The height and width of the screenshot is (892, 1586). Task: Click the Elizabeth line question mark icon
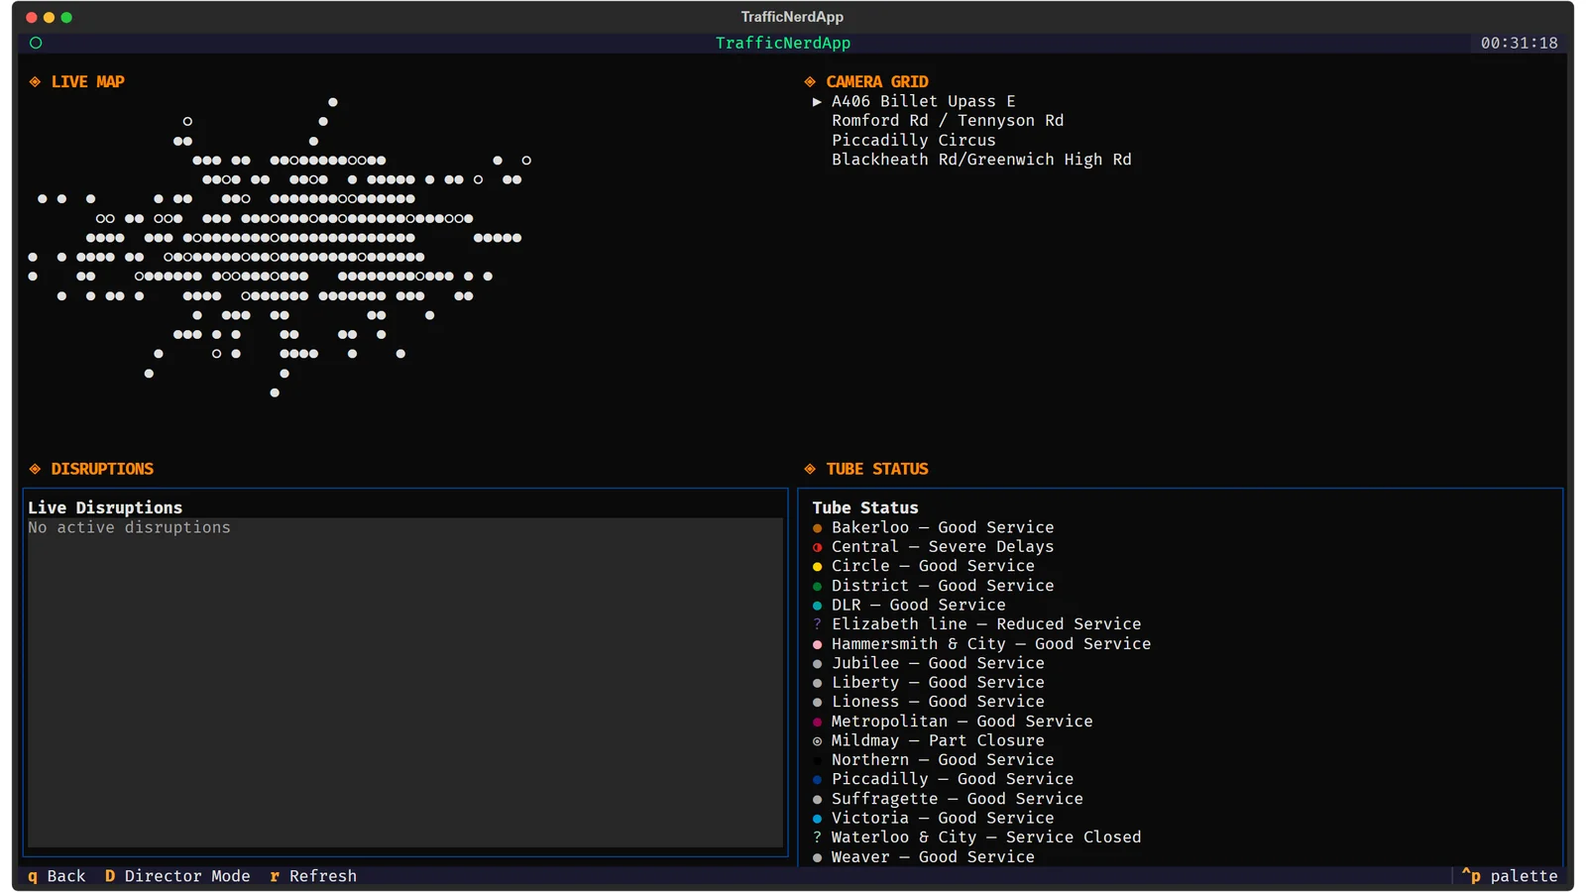pos(818,624)
